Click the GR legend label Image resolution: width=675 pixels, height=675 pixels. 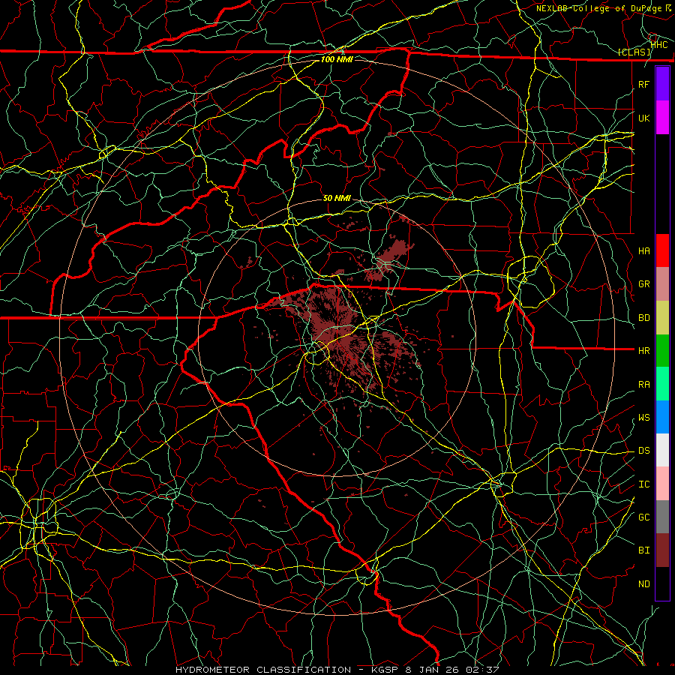pos(643,284)
